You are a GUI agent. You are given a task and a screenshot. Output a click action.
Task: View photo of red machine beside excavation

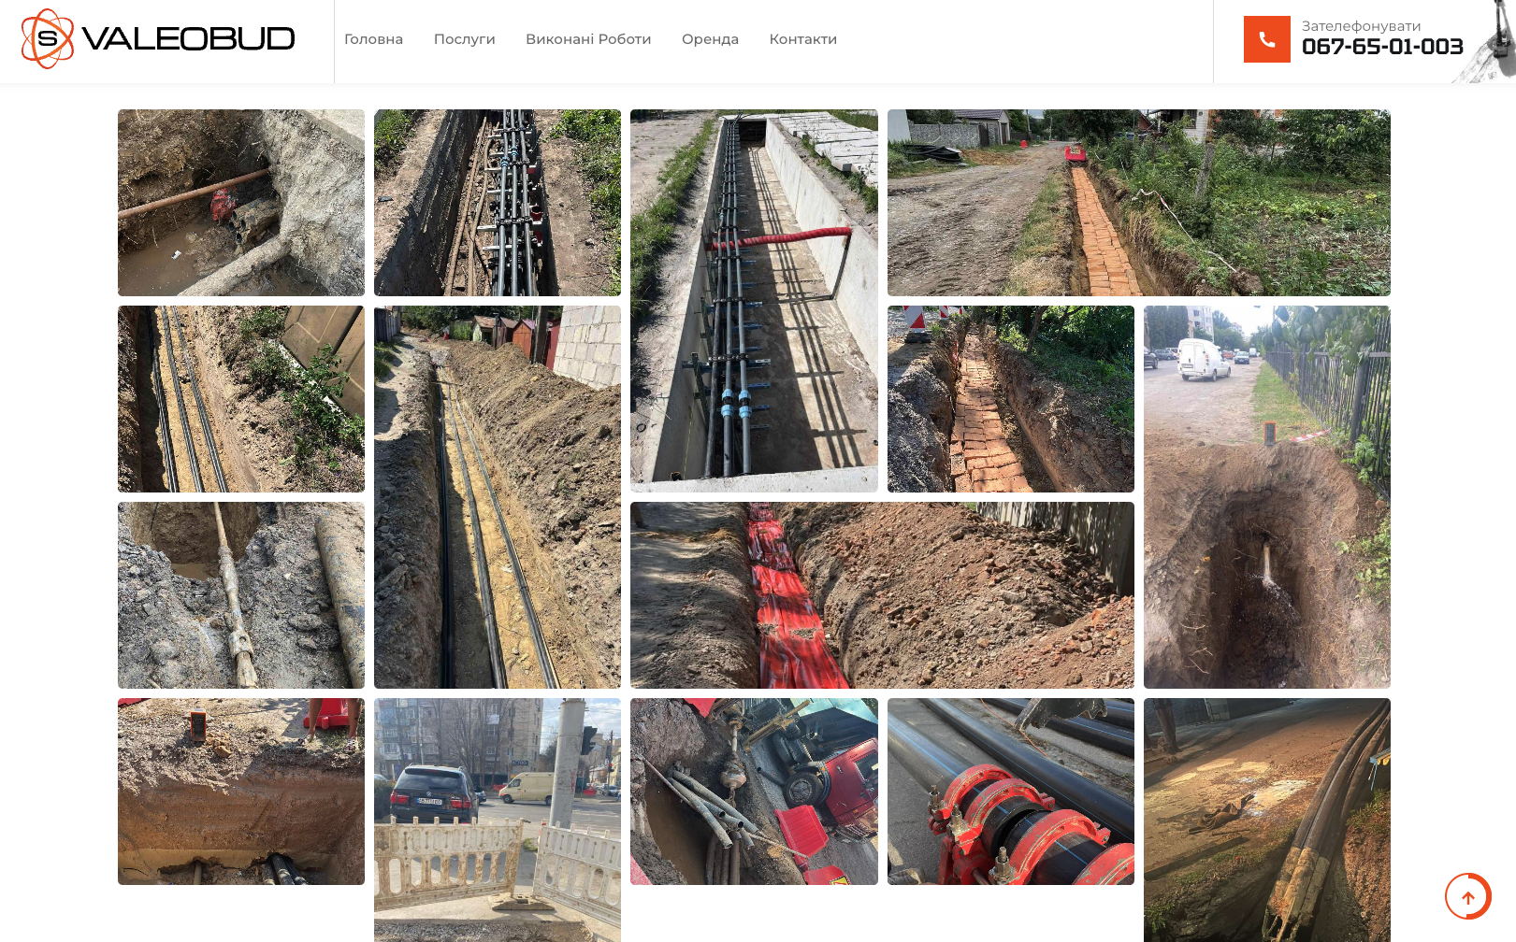tap(754, 792)
